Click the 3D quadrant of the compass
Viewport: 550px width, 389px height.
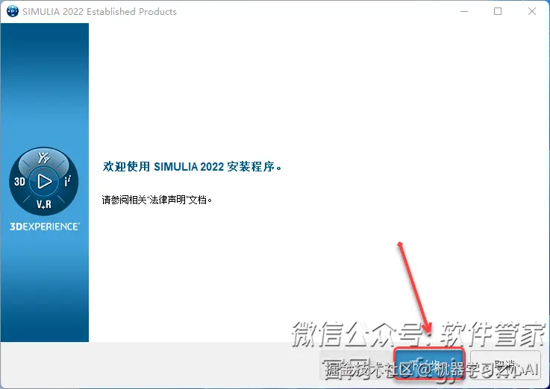point(19,181)
